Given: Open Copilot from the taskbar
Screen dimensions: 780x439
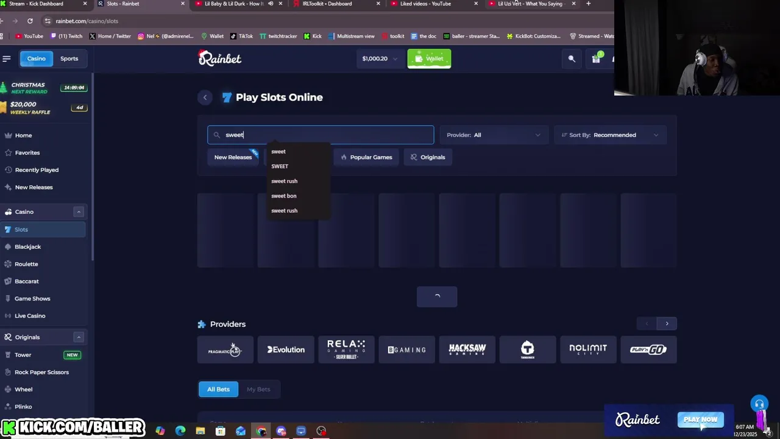Looking at the screenshot, I should 160,431.
